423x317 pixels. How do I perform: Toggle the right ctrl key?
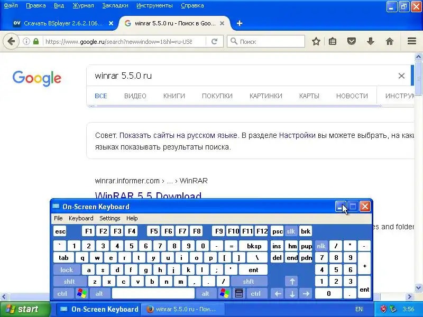[x=256, y=293]
